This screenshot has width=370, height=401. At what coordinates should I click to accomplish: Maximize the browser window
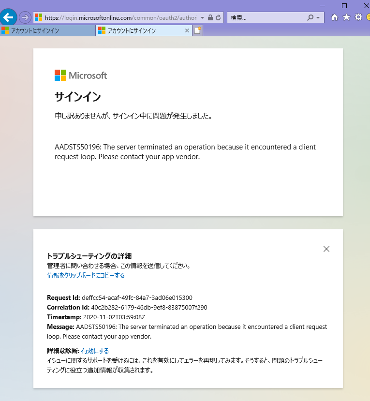pos(344,6)
